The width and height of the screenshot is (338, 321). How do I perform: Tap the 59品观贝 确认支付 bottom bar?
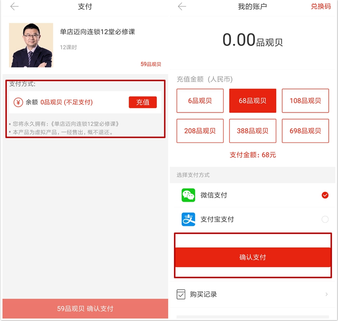[x=85, y=309]
